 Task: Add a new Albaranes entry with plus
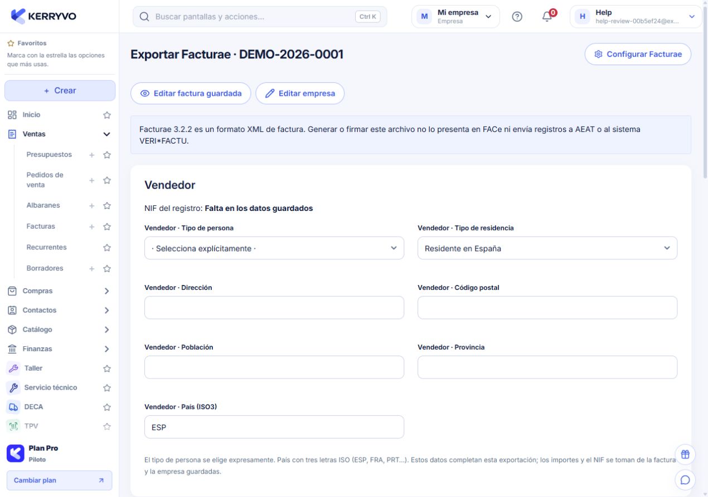click(x=92, y=205)
